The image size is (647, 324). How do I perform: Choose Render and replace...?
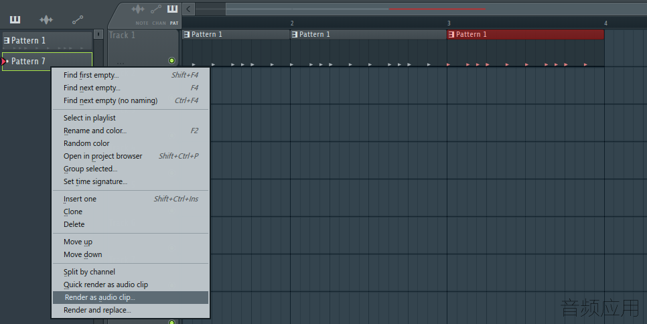[131, 311]
